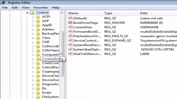Click the CMF folder icon
This screenshot has height=99, width=177.
38,42
